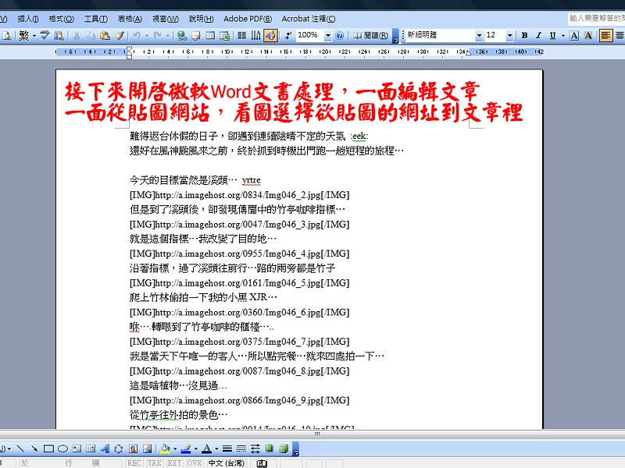The height and width of the screenshot is (468, 625).
Task: Open the underline style dropdown arrow
Action: pos(562,35)
